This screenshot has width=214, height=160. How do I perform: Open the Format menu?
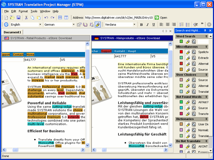point(23,11)
